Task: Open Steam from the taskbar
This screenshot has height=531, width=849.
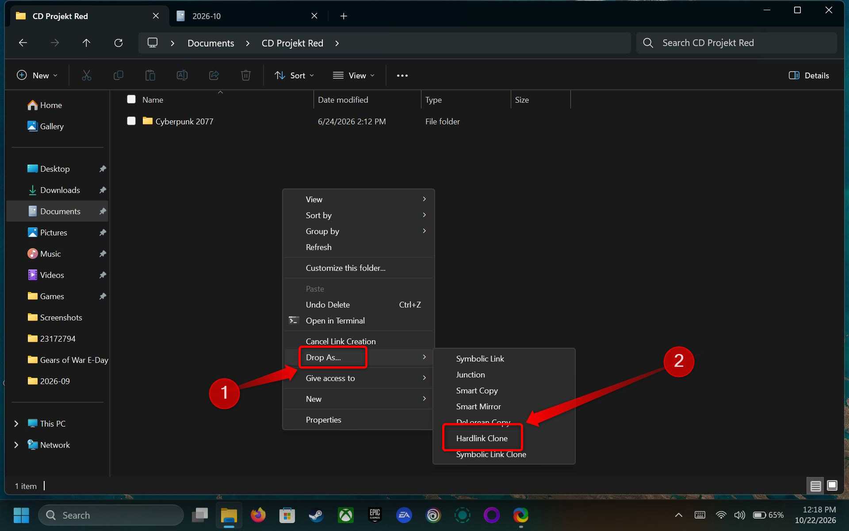Action: (316, 515)
